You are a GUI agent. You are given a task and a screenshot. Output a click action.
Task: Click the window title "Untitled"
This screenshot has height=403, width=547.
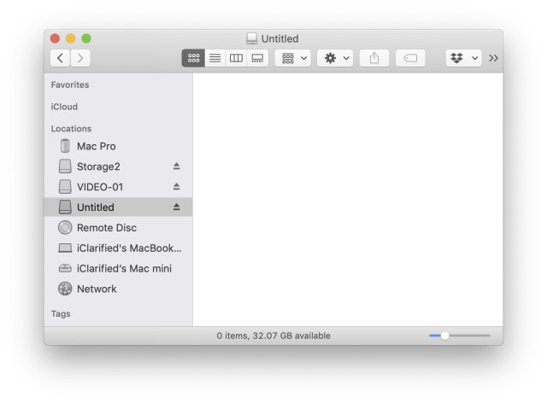click(x=279, y=38)
